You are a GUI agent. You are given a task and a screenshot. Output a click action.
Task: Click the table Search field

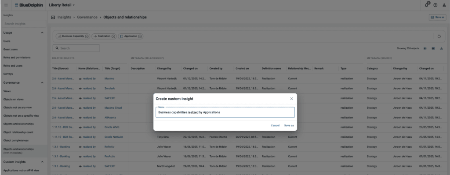pos(76,48)
